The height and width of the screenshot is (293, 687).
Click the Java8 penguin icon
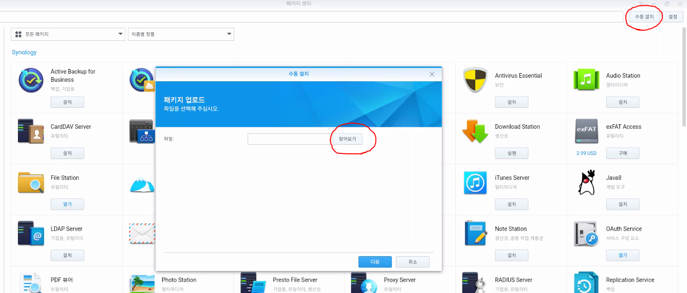click(586, 182)
